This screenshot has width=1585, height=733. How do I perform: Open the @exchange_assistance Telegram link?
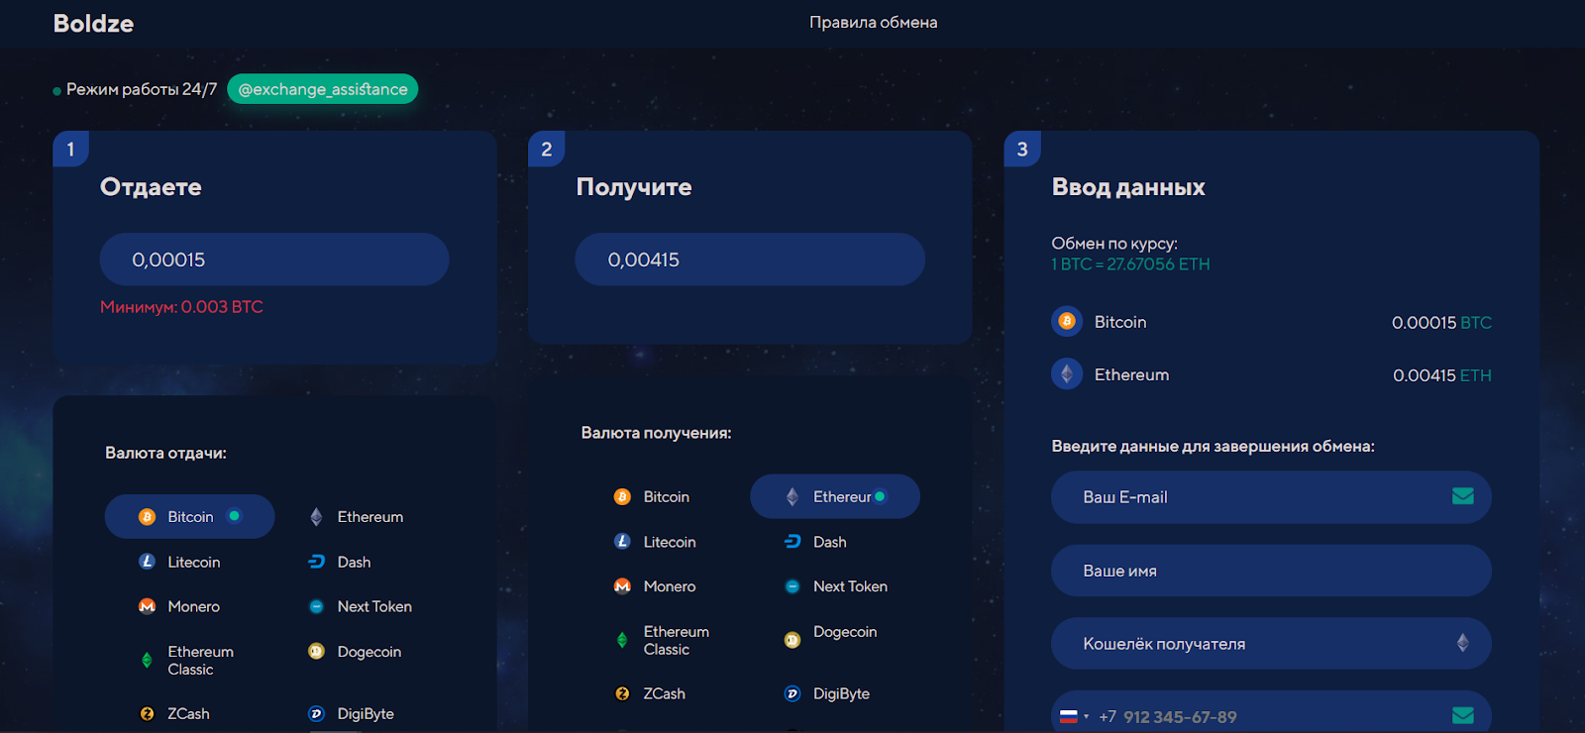(323, 89)
